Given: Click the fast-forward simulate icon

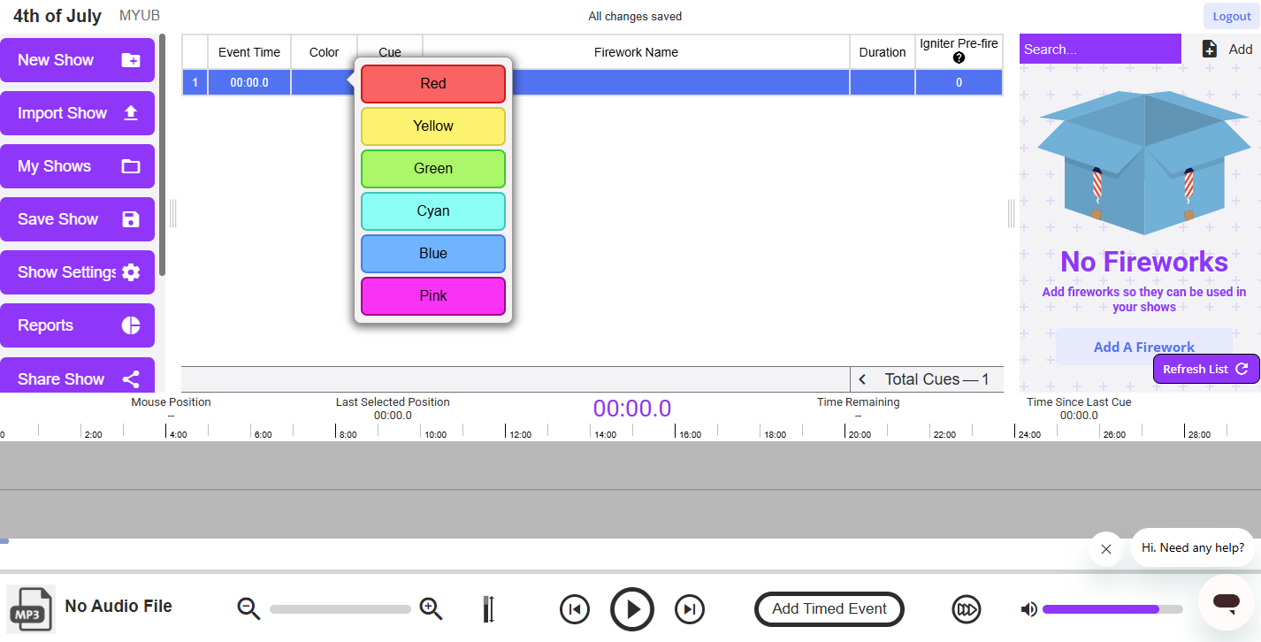Looking at the screenshot, I should [966, 609].
